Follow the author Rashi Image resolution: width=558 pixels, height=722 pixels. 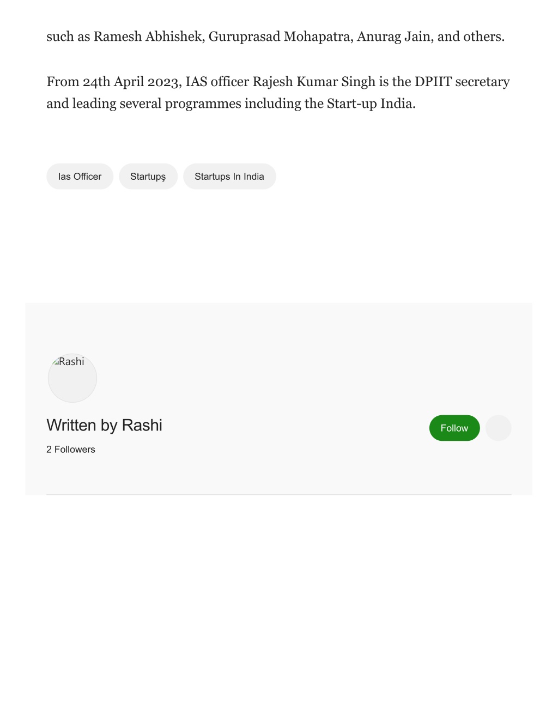pyautogui.click(x=454, y=428)
